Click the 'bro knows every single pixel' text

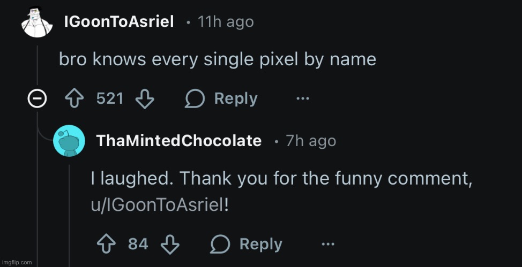pyautogui.click(x=217, y=59)
